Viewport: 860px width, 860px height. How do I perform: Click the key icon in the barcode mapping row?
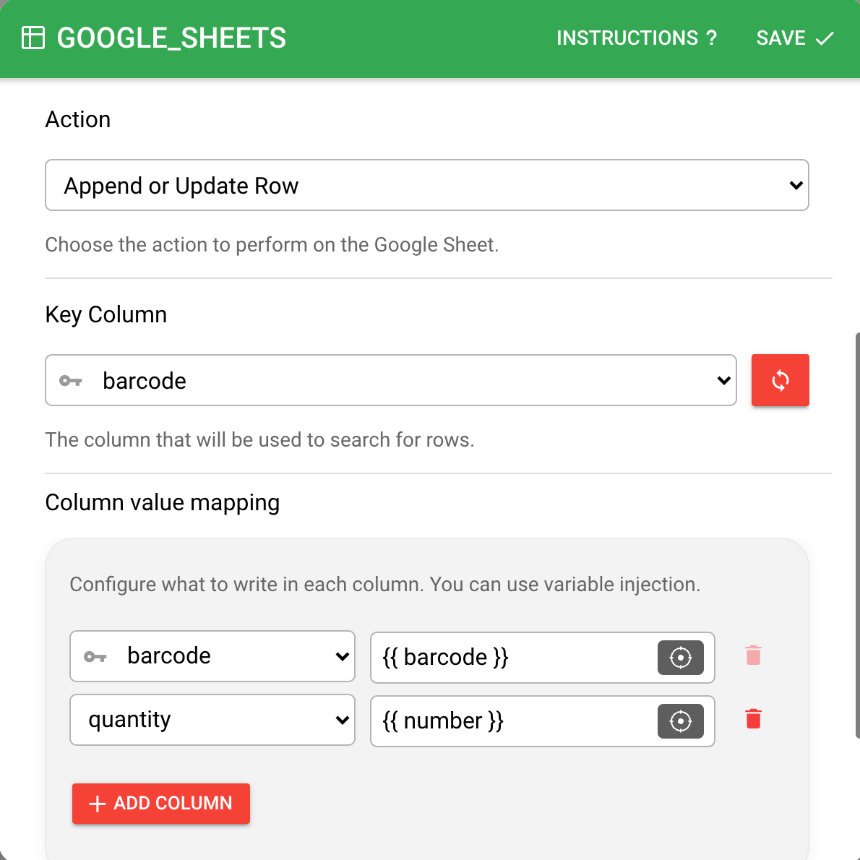(95, 655)
